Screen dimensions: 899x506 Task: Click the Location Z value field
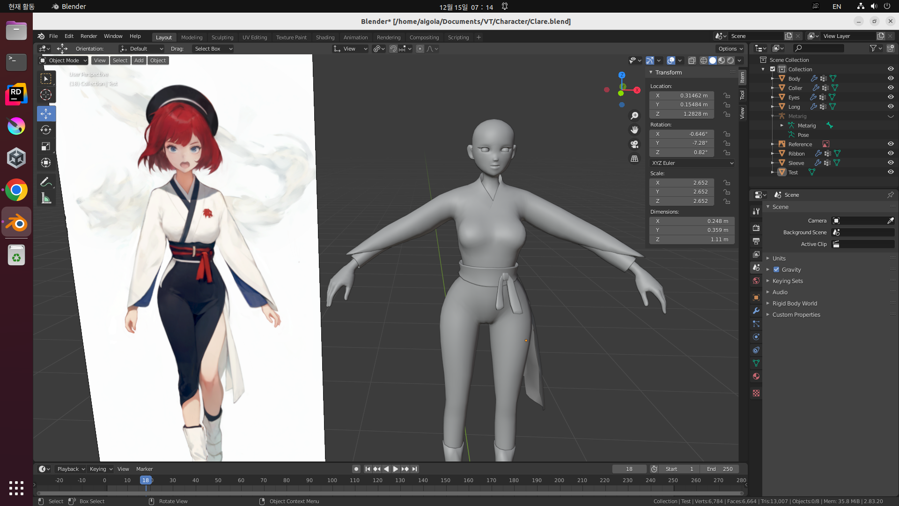[682, 114]
